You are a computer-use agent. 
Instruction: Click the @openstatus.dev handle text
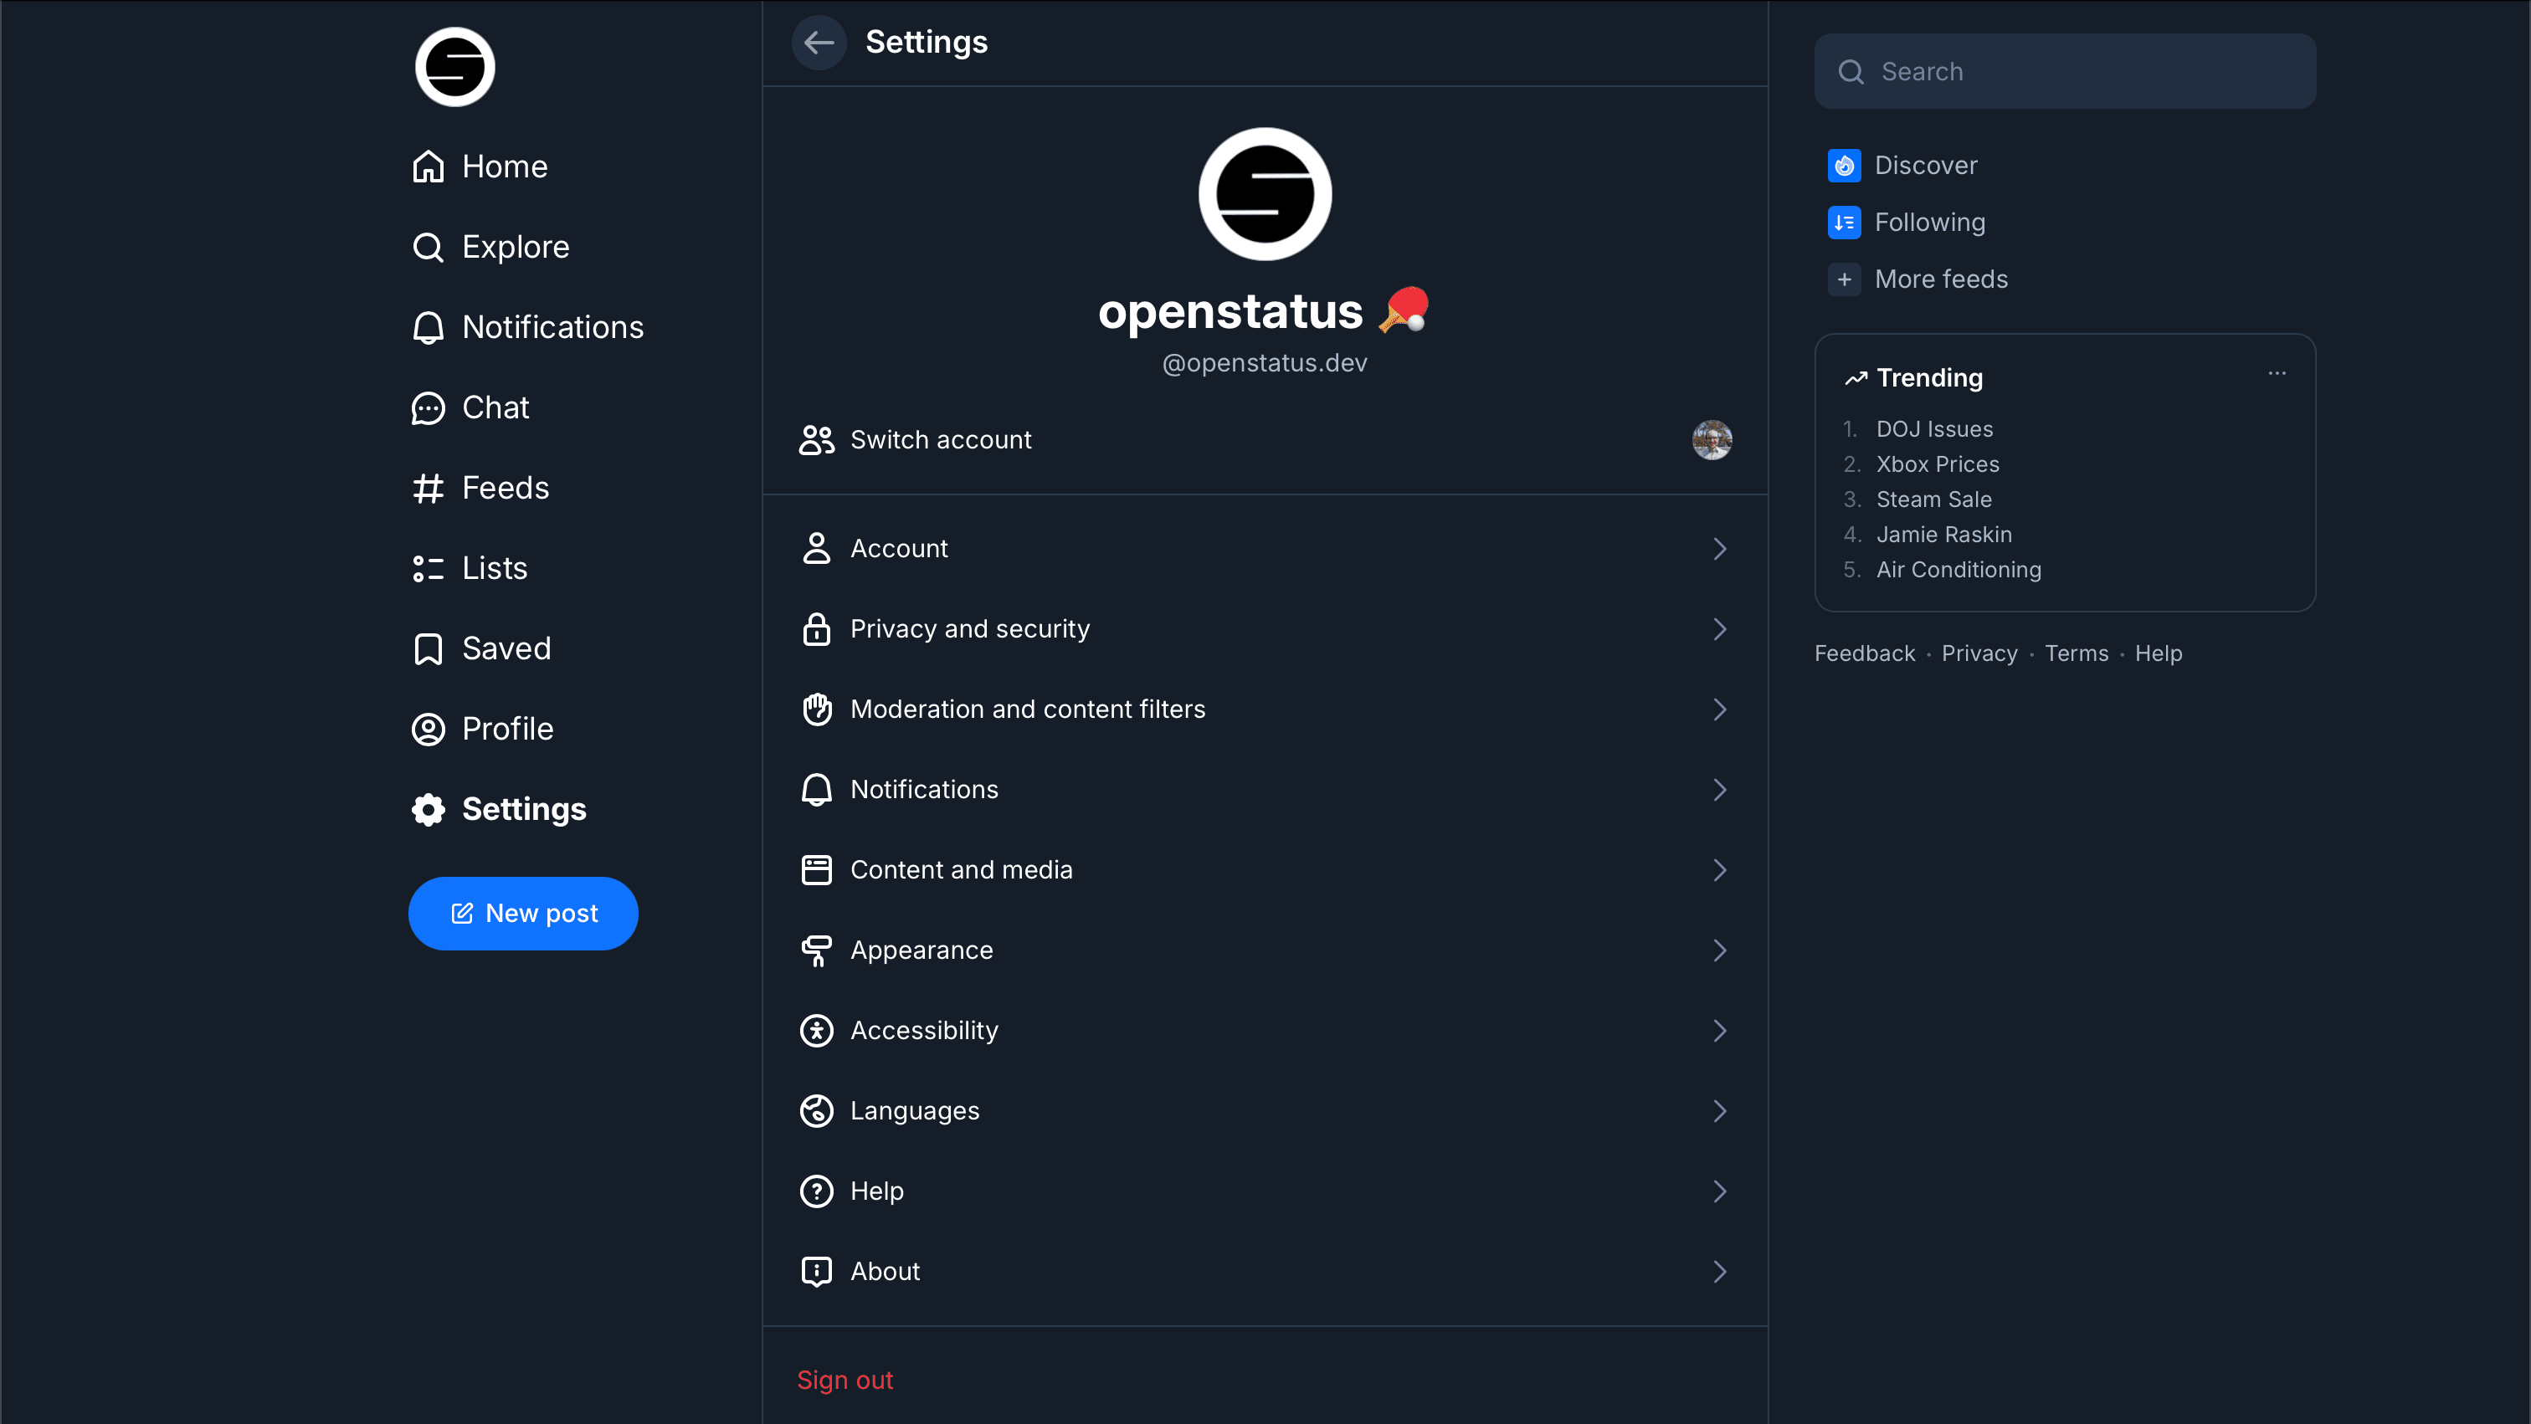tap(1265, 363)
